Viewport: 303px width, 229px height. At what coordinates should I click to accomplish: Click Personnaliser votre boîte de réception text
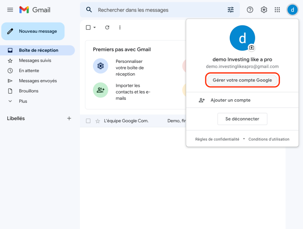(x=130, y=68)
